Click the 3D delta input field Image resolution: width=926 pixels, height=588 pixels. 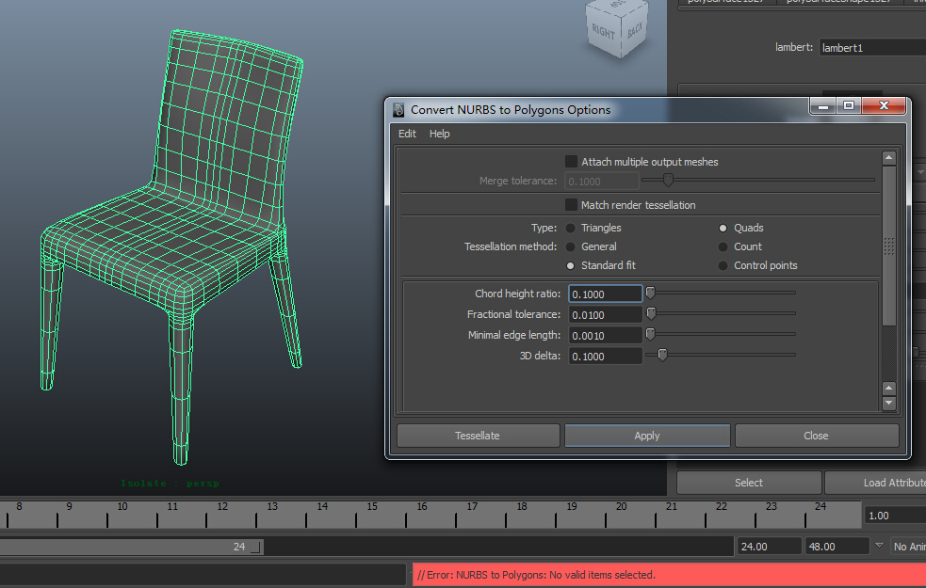tap(606, 356)
